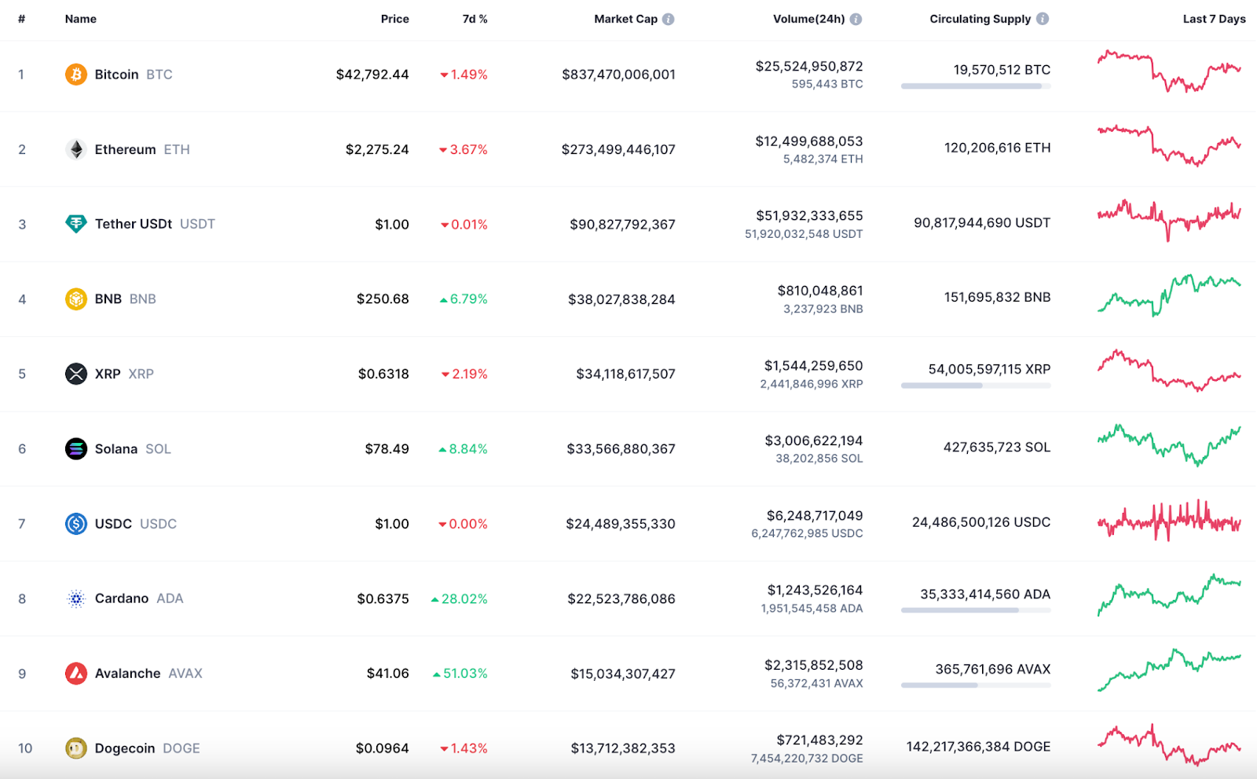This screenshot has width=1257, height=779.
Task: Open the BNB name link
Action: point(126,299)
